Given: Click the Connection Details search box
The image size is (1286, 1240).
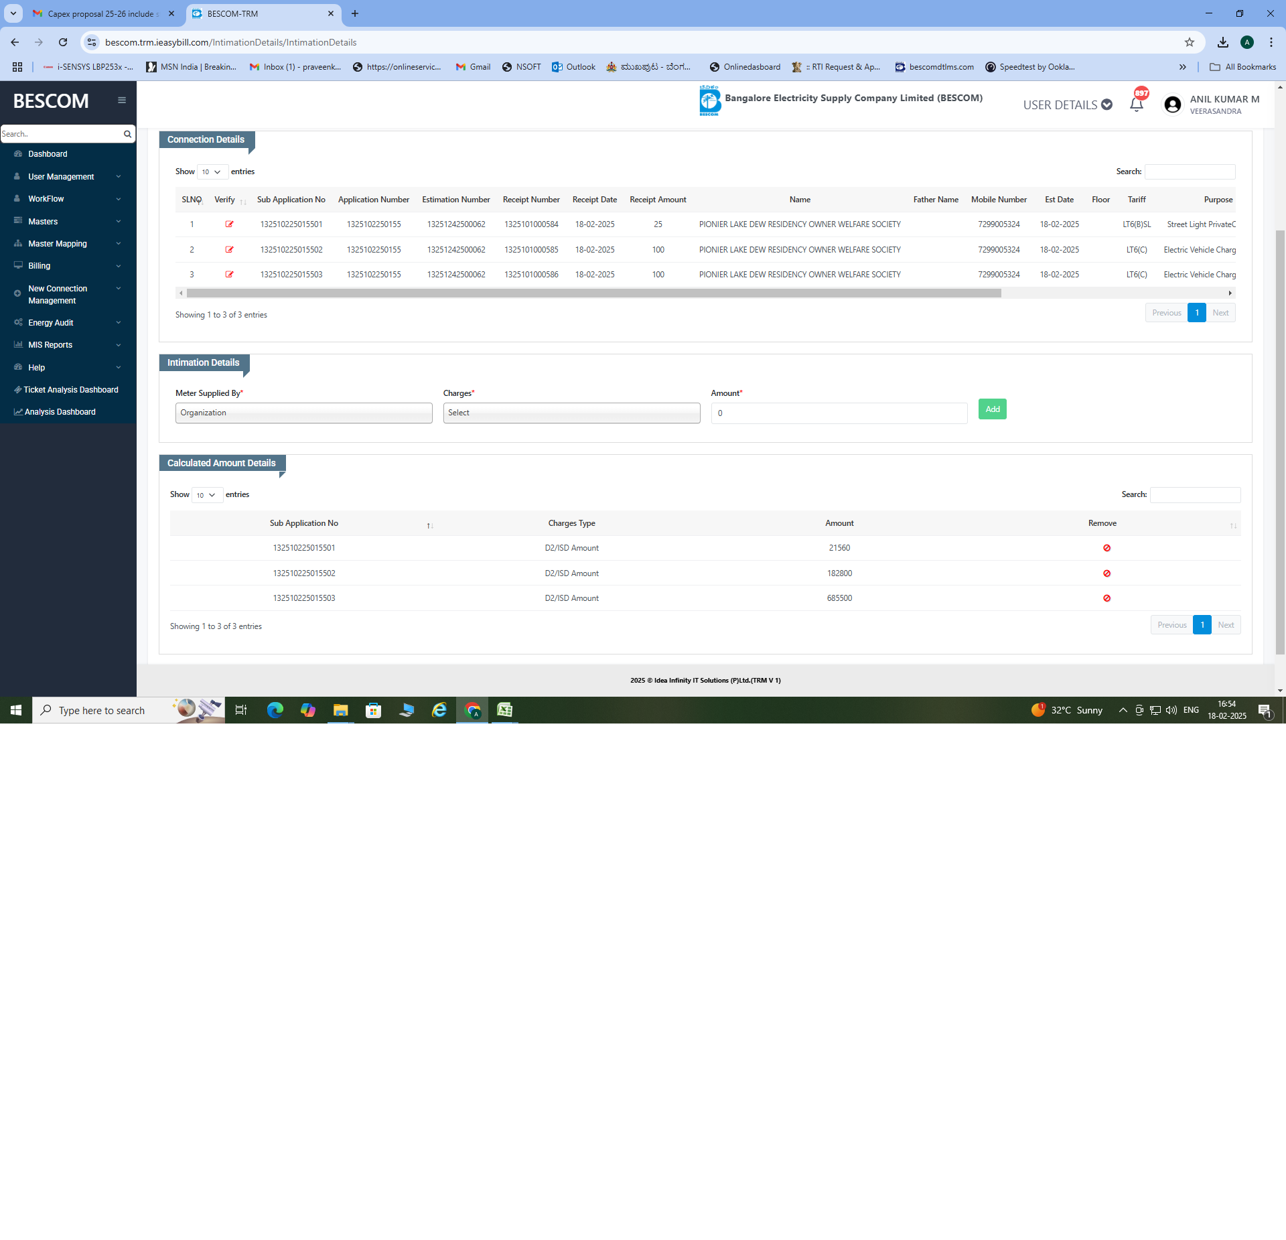Looking at the screenshot, I should tap(1190, 172).
